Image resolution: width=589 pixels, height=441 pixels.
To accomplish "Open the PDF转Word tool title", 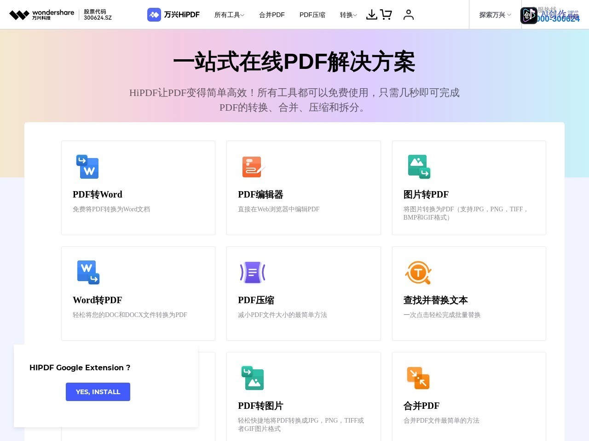I will (x=98, y=194).
